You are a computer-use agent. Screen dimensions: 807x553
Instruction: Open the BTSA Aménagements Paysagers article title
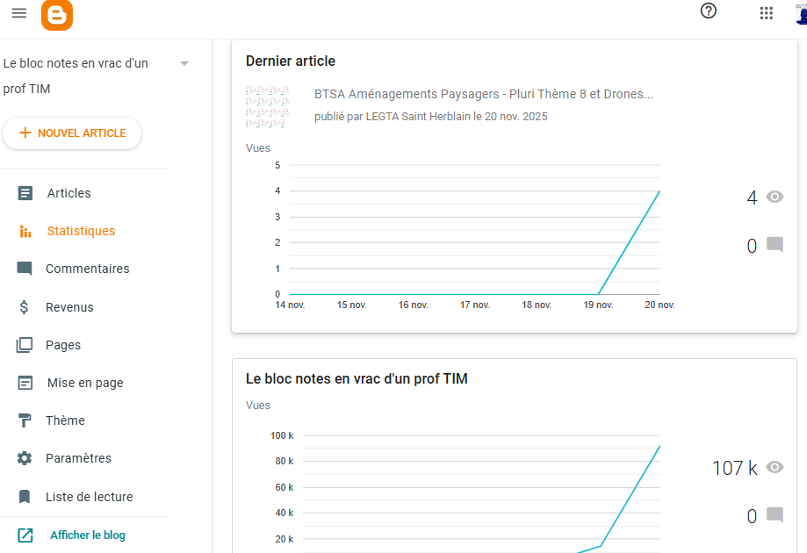click(483, 94)
